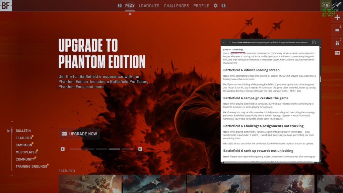Open the PROFILE tab
Screen dimensions: 343x193
pos(201,6)
